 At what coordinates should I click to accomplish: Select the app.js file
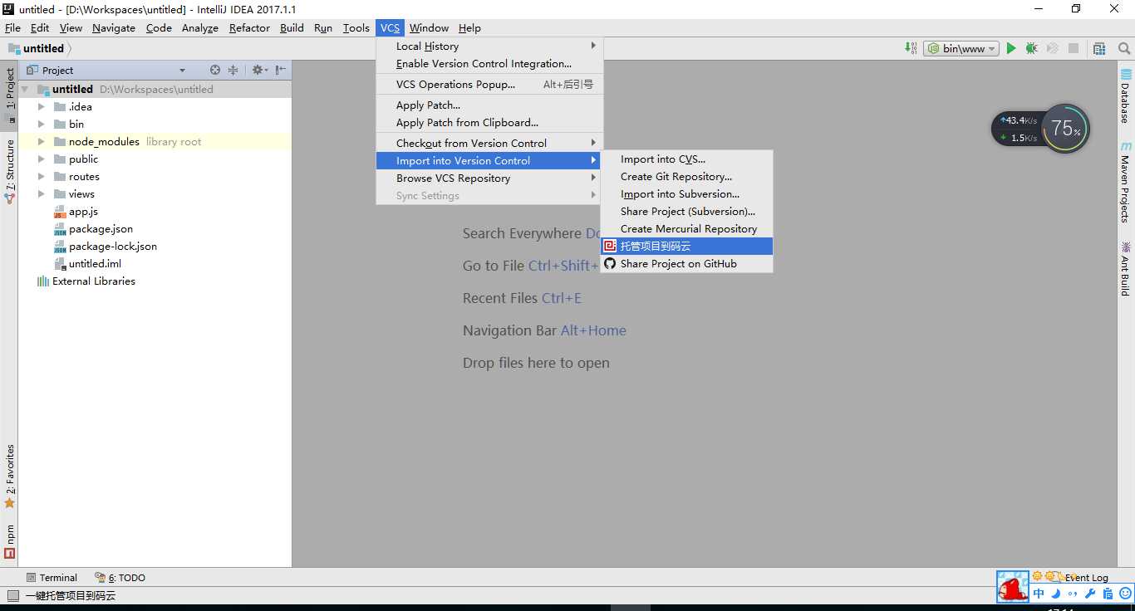[x=76, y=212]
